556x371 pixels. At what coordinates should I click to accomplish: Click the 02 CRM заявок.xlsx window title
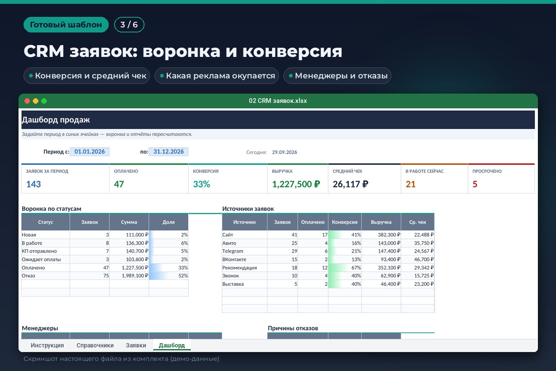(x=278, y=101)
